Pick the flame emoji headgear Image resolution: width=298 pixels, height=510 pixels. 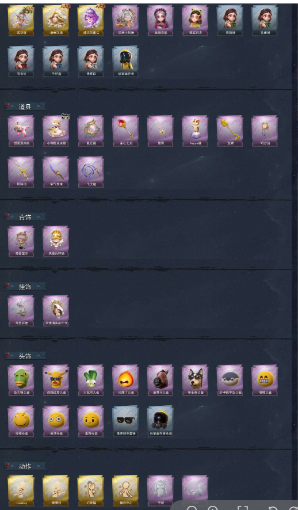click(x=125, y=380)
